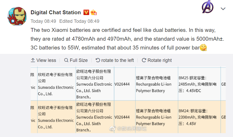This screenshot has width=233, height=137.
Task: View the "Edited Today 08:49" edit history
Action: (x=79, y=21)
